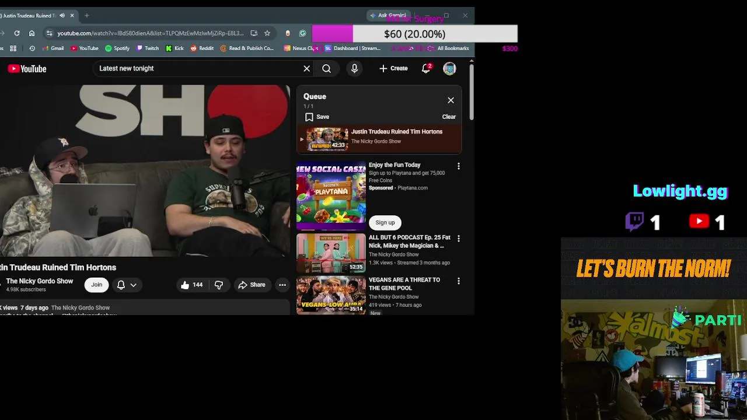The height and width of the screenshot is (420, 747).
Task: Open The Nicky Gordo Show channel name
Action: click(x=40, y=281)
